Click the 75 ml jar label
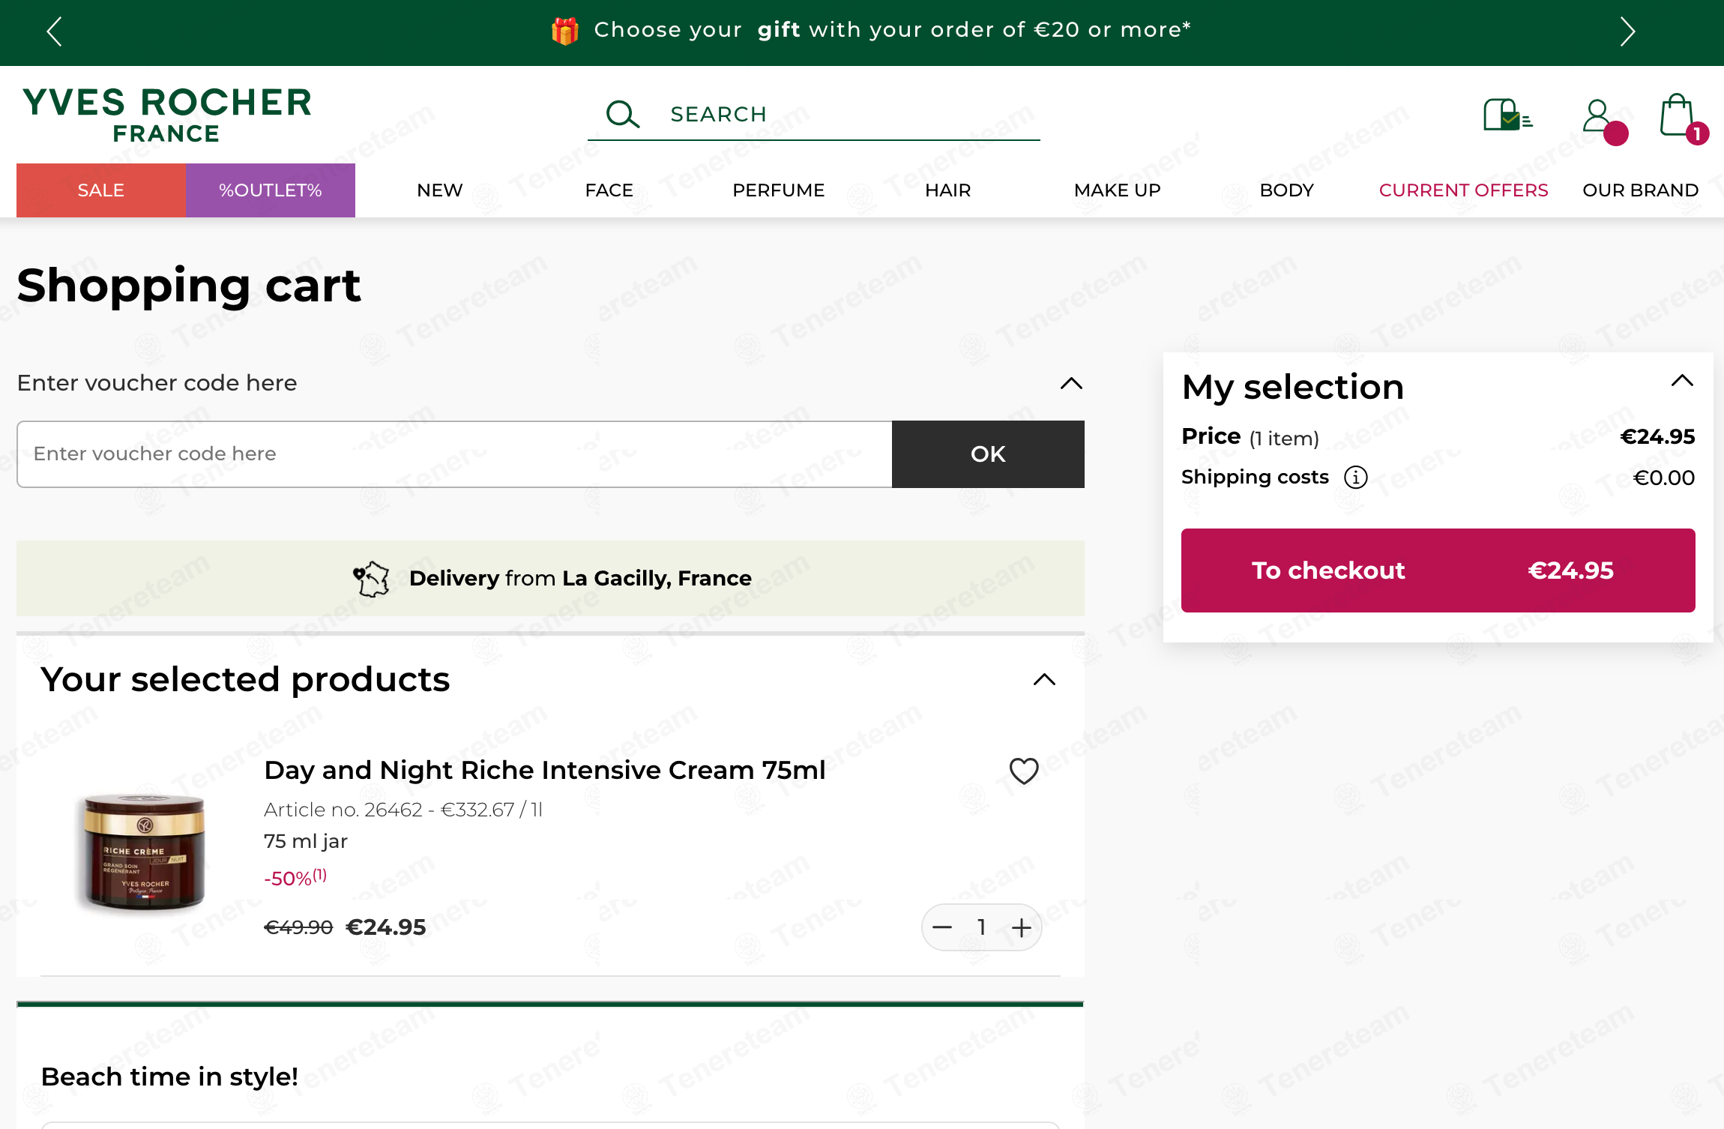The height and width of the screenshot is (1129, 1724). (x=306, y=842)
